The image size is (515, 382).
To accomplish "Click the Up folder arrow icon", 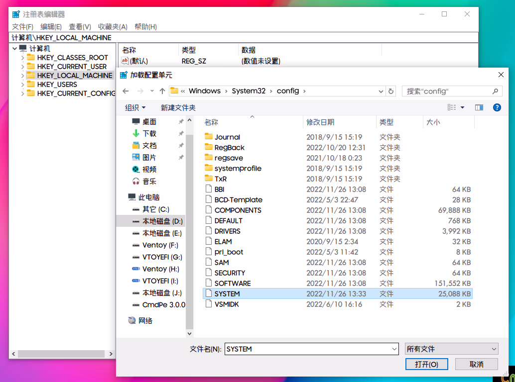I will coord(162,92).
